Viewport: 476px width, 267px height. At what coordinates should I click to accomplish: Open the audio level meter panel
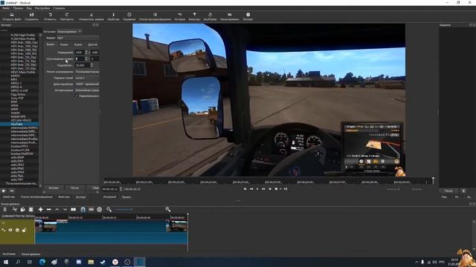pos(91,16)
